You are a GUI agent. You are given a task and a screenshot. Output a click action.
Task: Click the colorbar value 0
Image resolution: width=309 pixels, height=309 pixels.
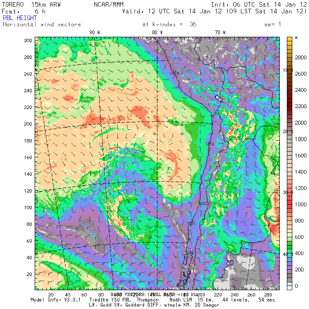pos(296,286)
